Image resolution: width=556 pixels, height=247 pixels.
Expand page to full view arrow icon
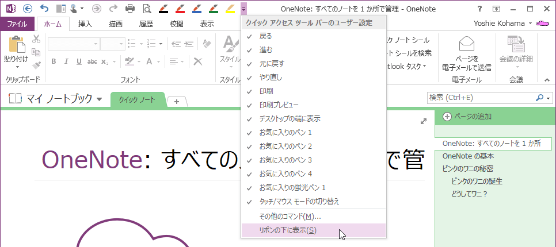pyautogui.click(x=424, y=121)
